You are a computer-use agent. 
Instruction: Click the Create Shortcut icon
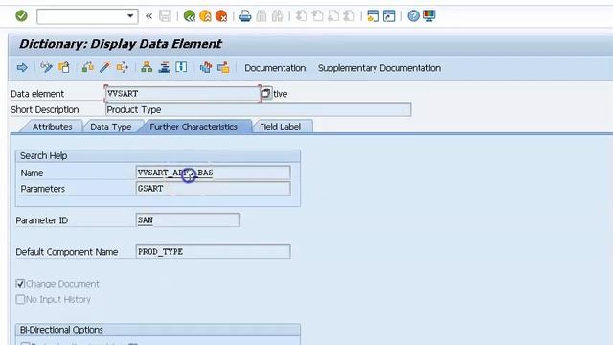[389, 16]
